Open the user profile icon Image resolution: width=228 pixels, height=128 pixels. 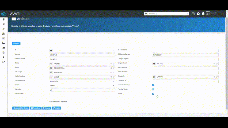click(x=203, y=13)
